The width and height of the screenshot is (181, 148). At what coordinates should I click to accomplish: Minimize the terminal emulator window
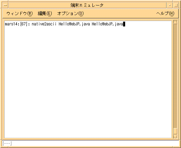tap(170, 5)
